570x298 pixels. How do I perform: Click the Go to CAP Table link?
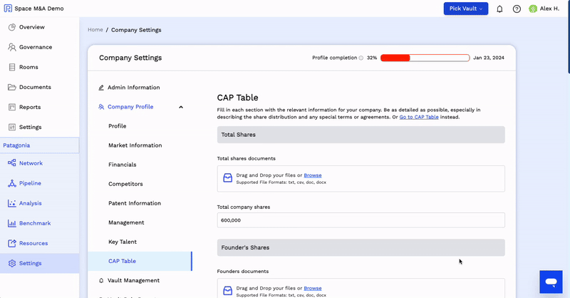pyautogui.click(x=419, y=117)
